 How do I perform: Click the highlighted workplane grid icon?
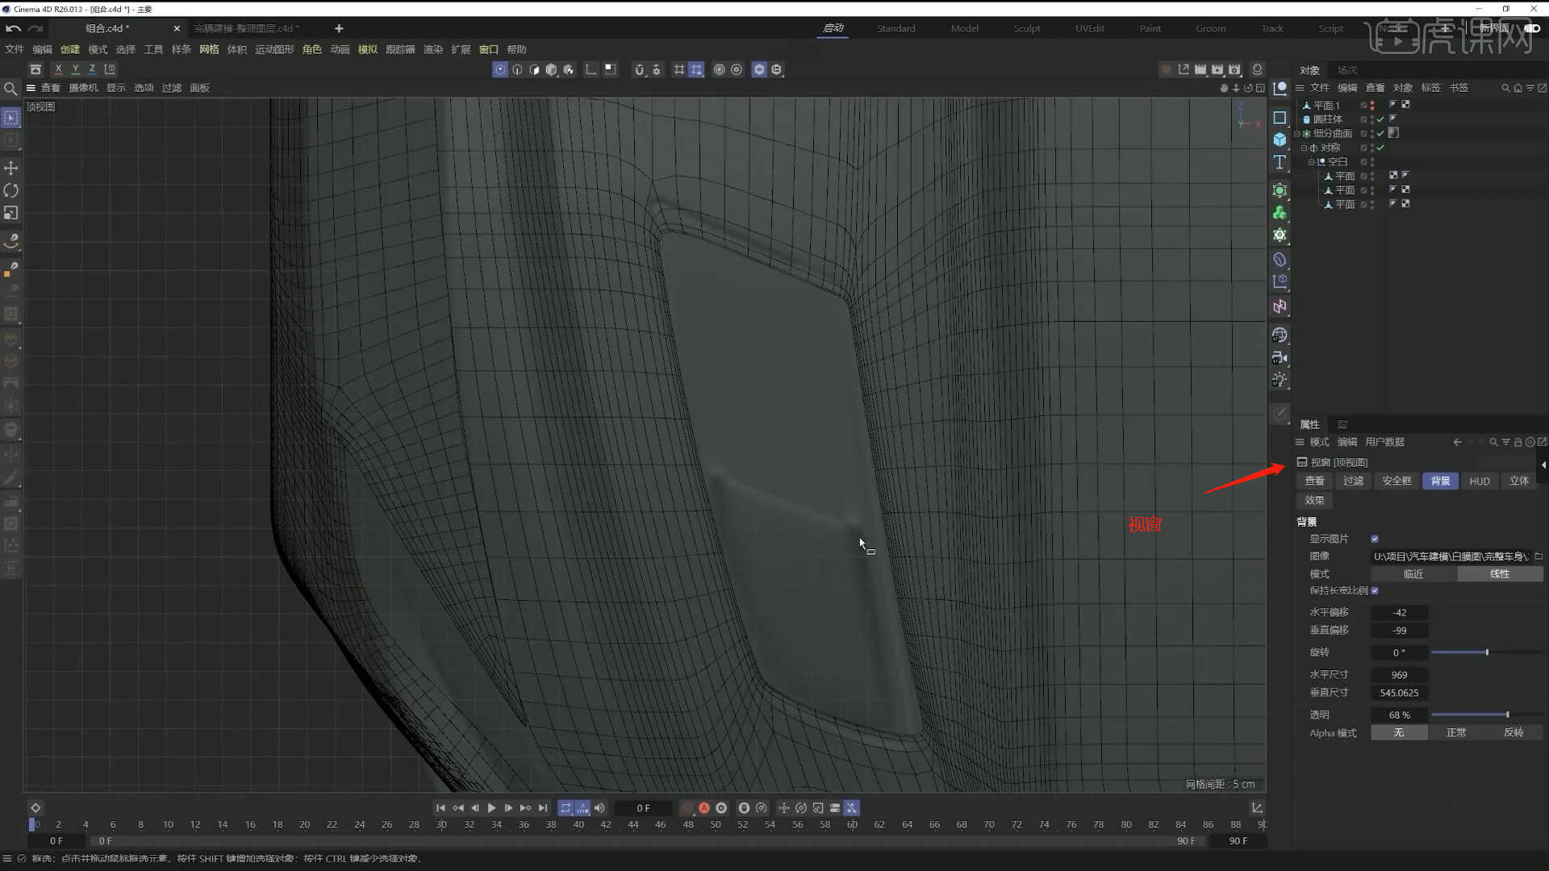(x=696, y=69)
